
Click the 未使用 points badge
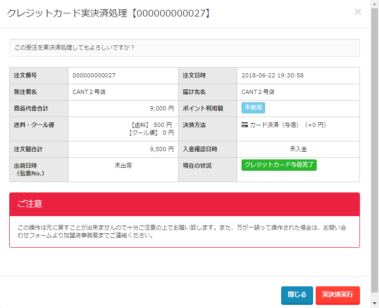pos(253,108)
